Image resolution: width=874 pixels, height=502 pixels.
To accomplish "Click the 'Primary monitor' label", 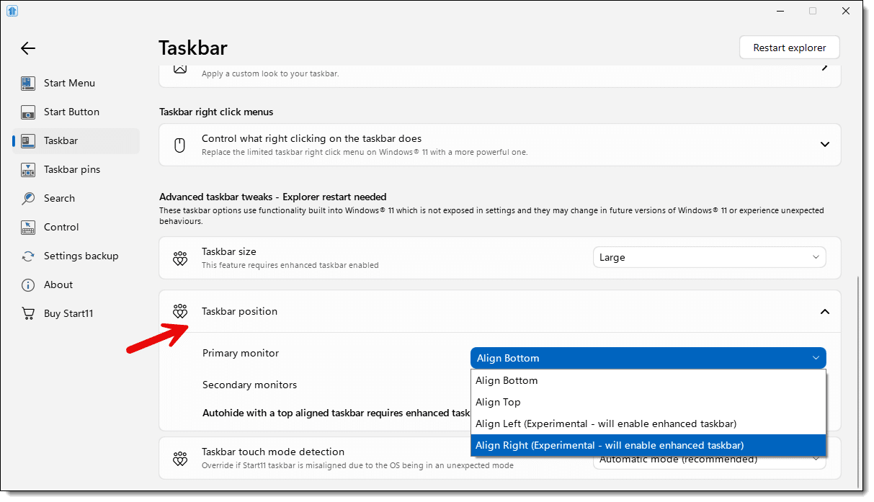I will [241, 353].
